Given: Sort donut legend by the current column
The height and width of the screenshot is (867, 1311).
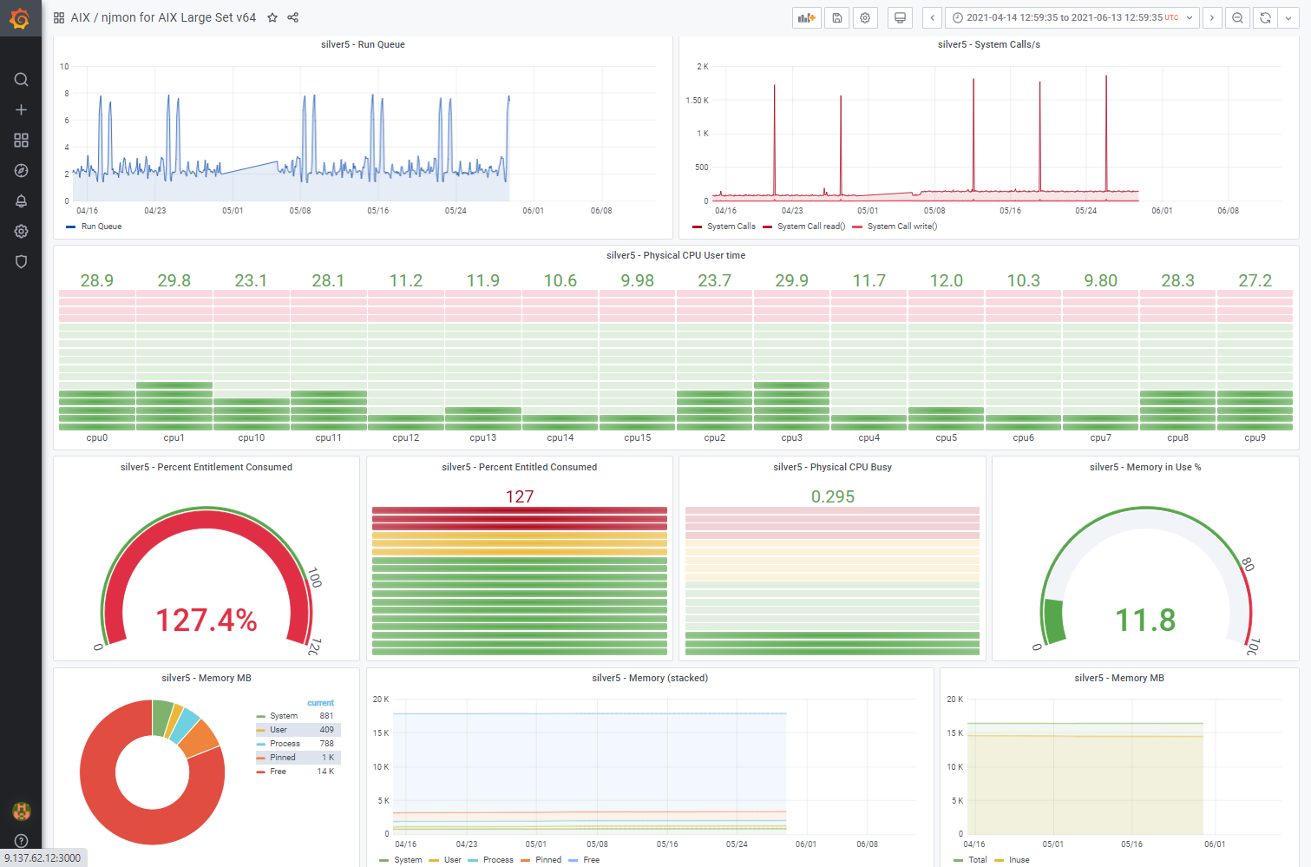Looking at the screenshot, I should [x=320, y=703].
